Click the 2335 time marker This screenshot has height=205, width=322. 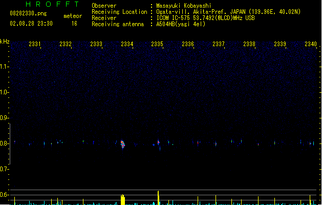[157, 44]
